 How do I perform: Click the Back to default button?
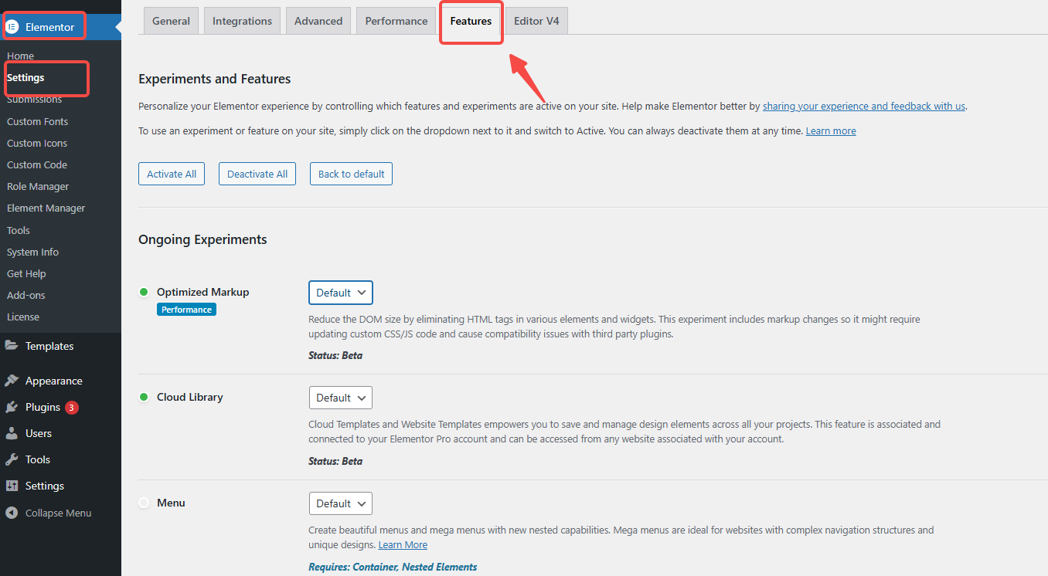(351, 173)
